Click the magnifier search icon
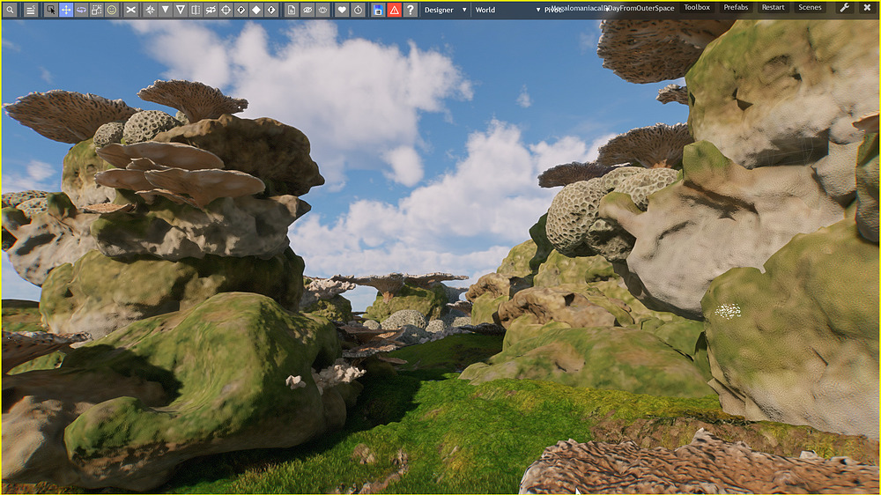 [10, 10]
